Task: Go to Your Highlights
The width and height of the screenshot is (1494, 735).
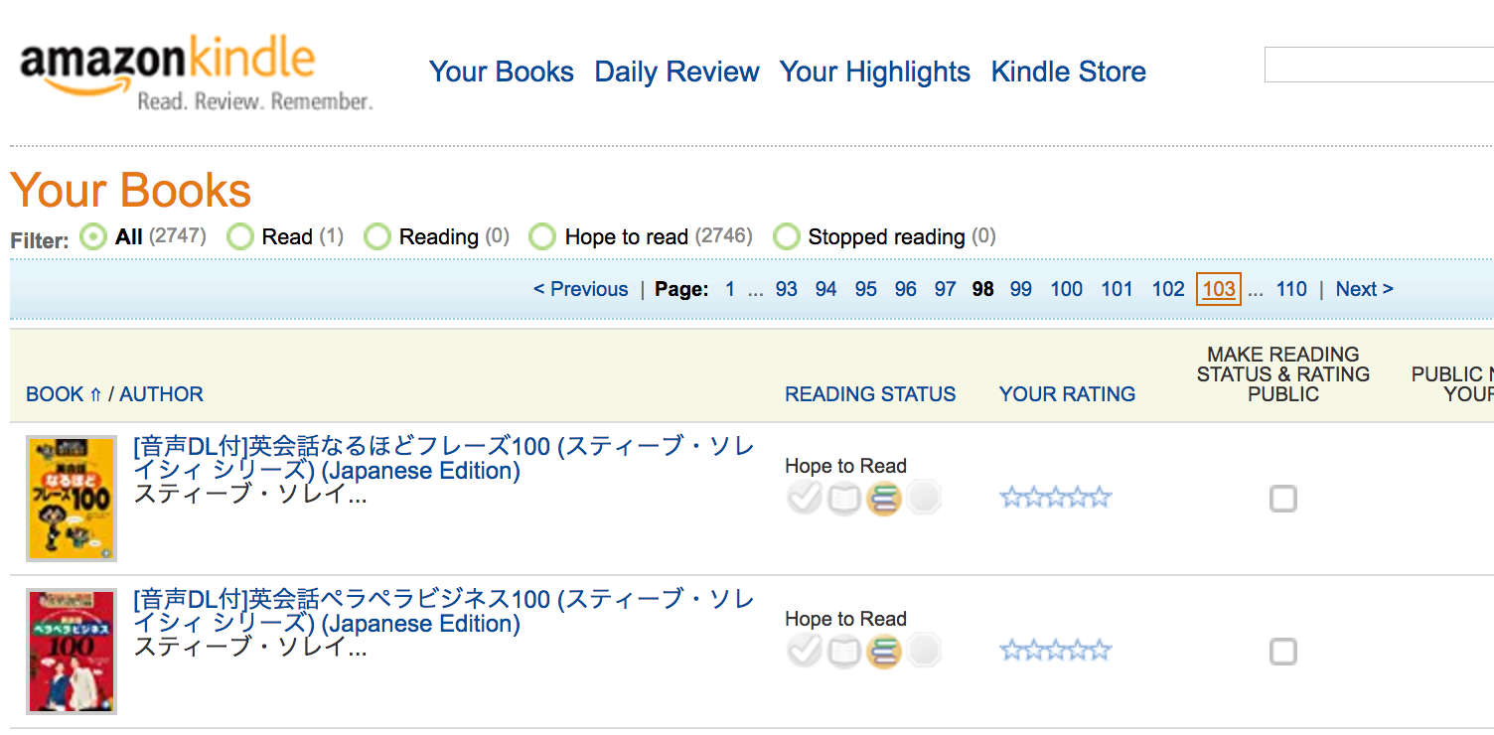Action: [874, 72]
